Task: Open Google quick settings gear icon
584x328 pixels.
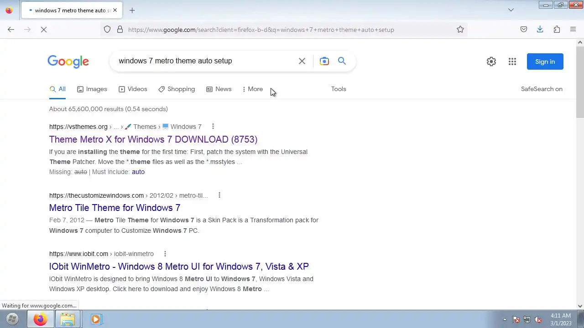Action: 491,61
